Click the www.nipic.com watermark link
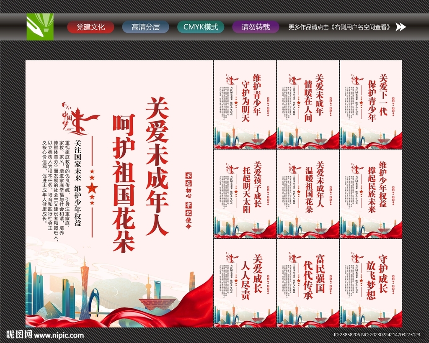The width and height of the screenshot is (429, 343). coord(59,335)
